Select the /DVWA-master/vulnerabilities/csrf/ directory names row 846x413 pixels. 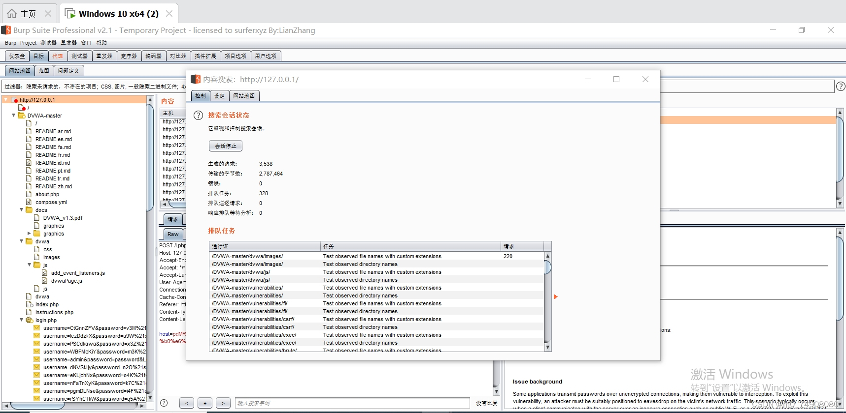pos(377,327)
